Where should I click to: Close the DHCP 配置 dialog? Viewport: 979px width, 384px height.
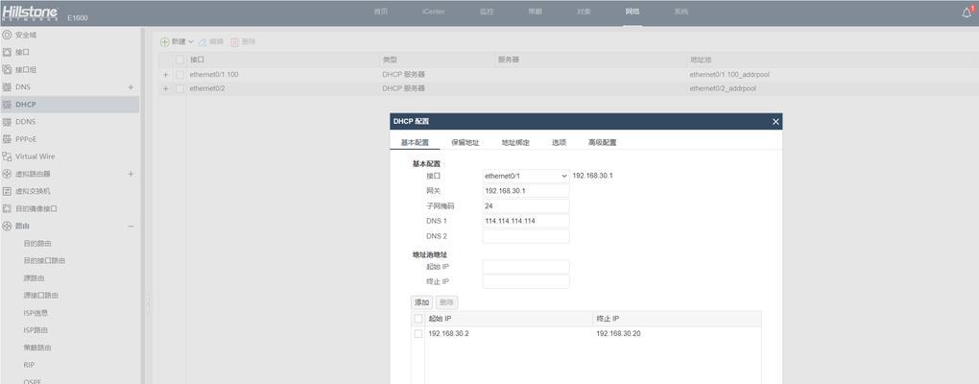tap(776, 122)
